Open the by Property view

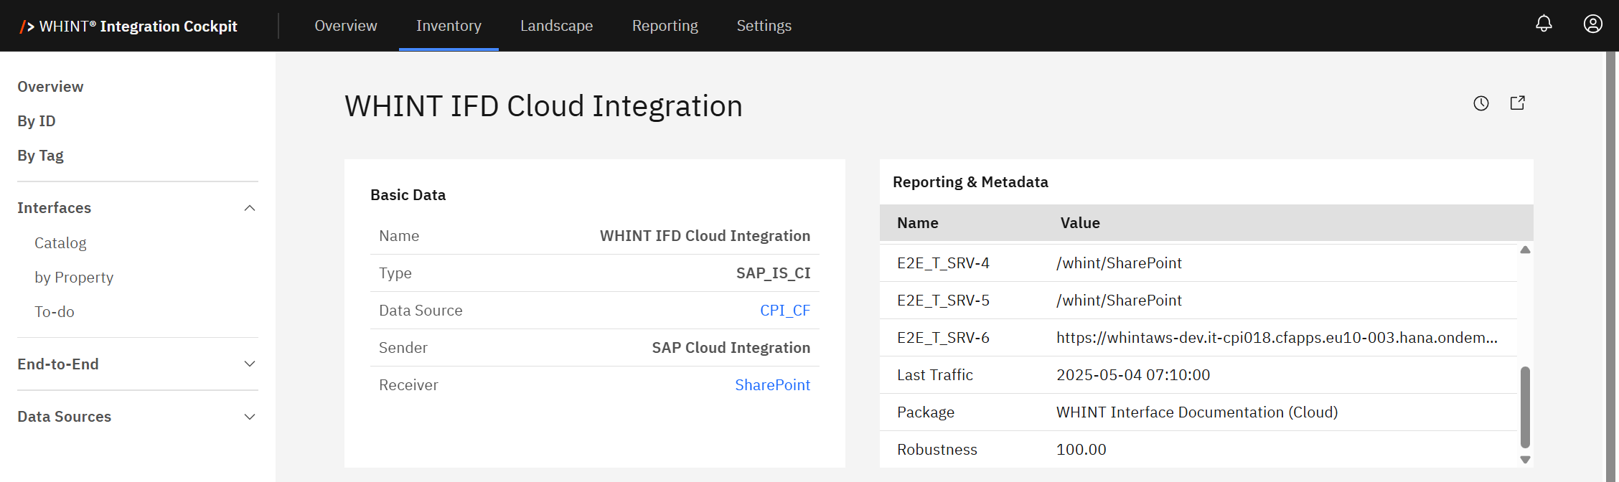tap(74, 278)
